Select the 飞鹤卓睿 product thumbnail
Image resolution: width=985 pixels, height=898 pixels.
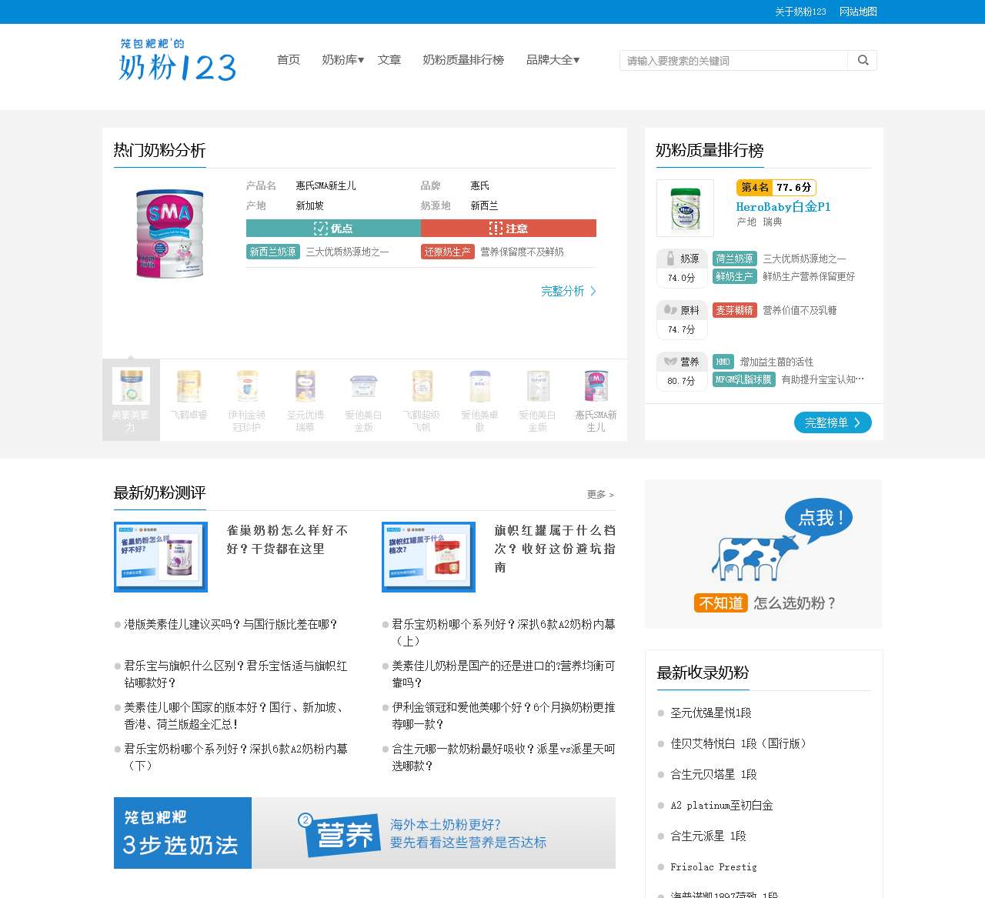click(x=189, y=396)
